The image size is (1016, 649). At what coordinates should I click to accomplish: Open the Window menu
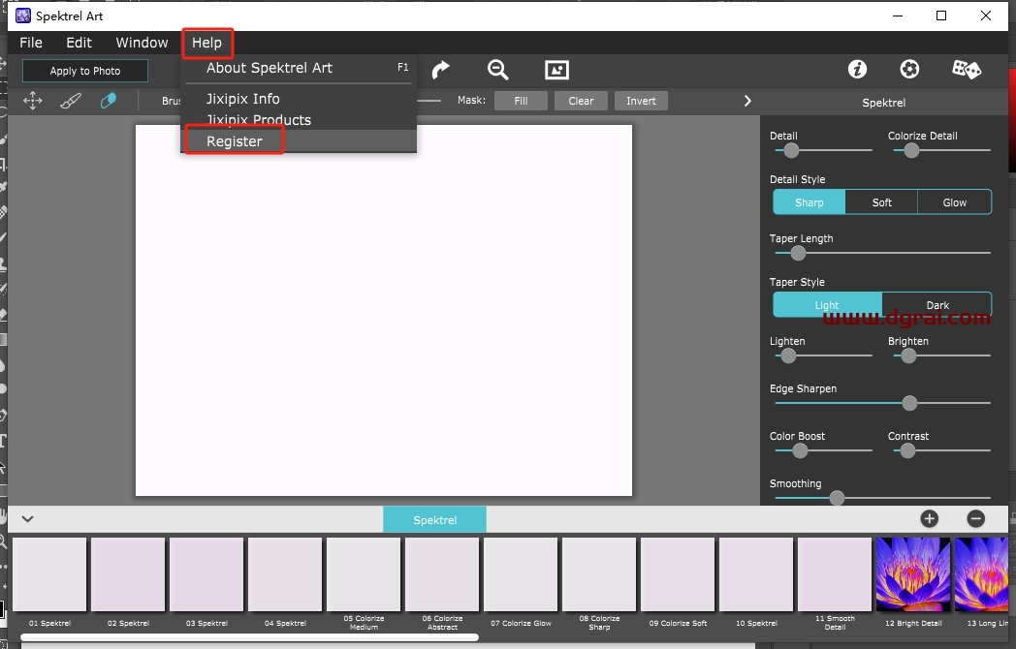click(x=142, y=43)
